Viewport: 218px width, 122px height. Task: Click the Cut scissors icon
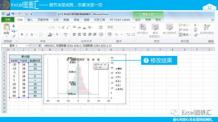(14, 26)
